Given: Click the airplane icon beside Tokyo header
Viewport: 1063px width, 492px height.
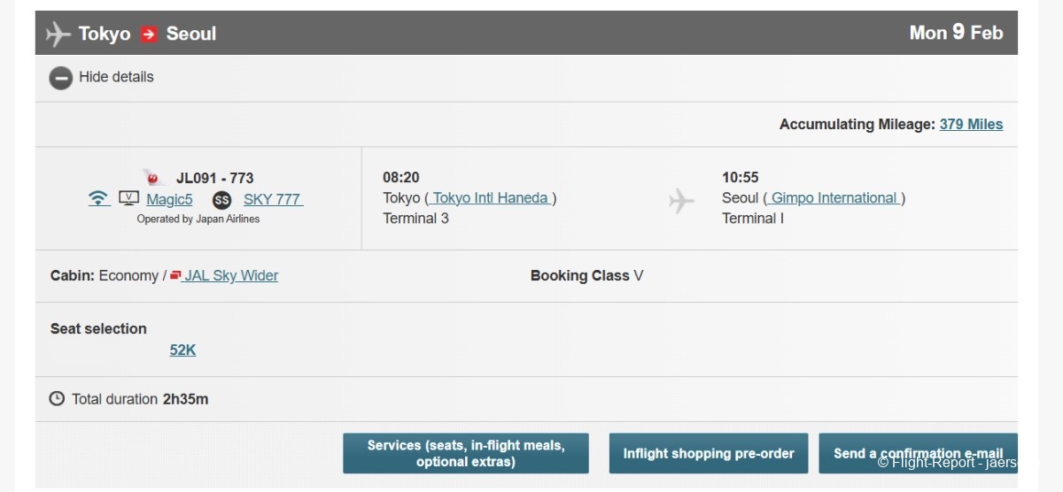Looking at the screenshot, I should (58, 34).
